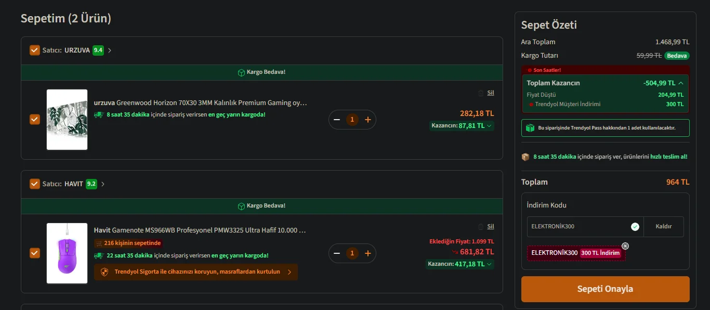
Task: Expand Kazancın 87,81 TL savings details
Action: (490, 125)
